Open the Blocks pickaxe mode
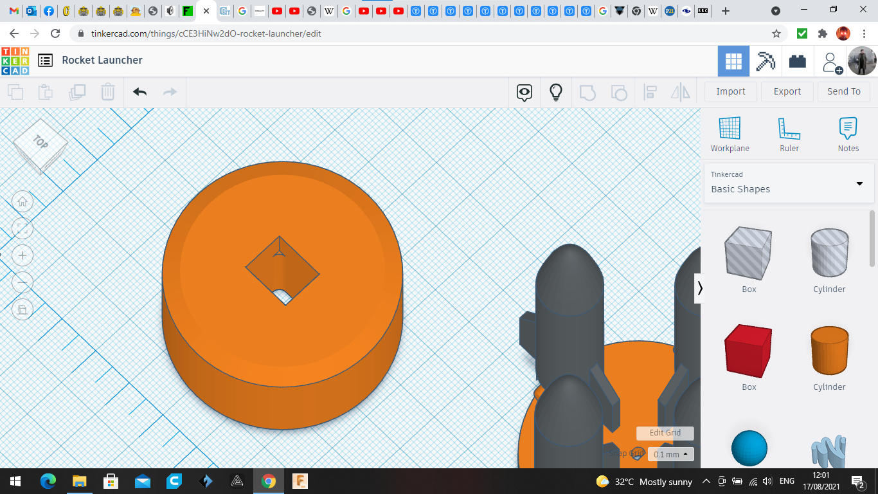Viewport: 878px width, 494px height. pos(766,61)
